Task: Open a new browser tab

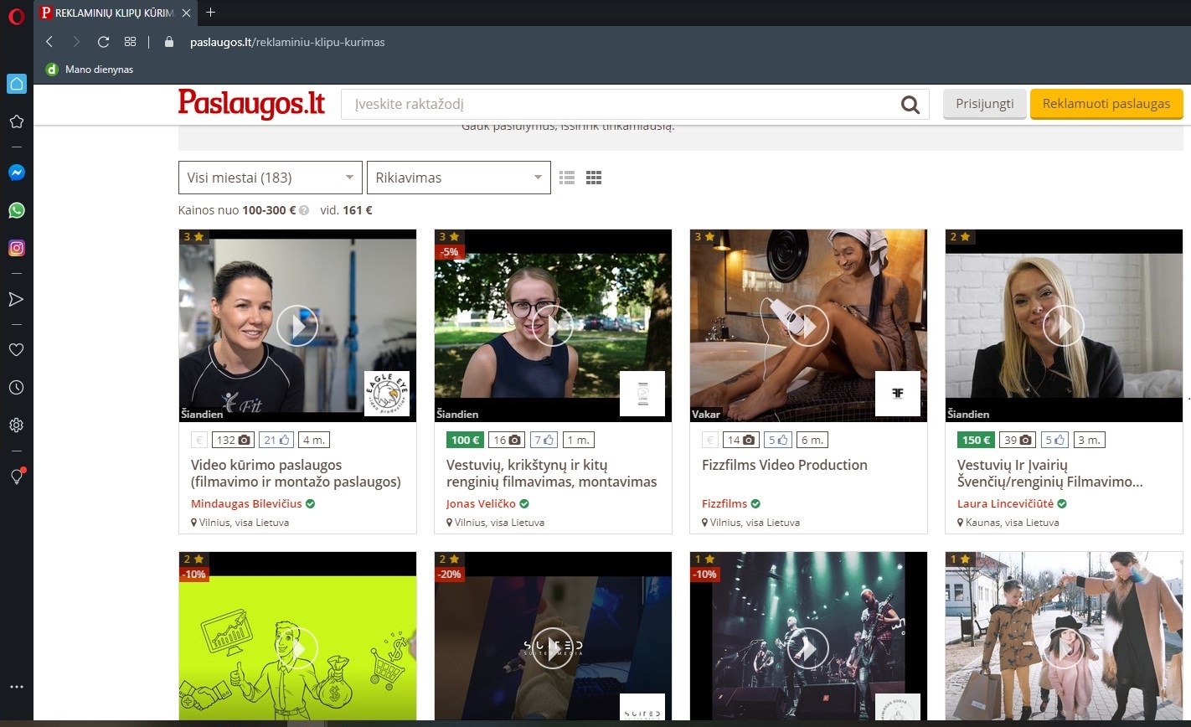Action: [x=210, y=13]
